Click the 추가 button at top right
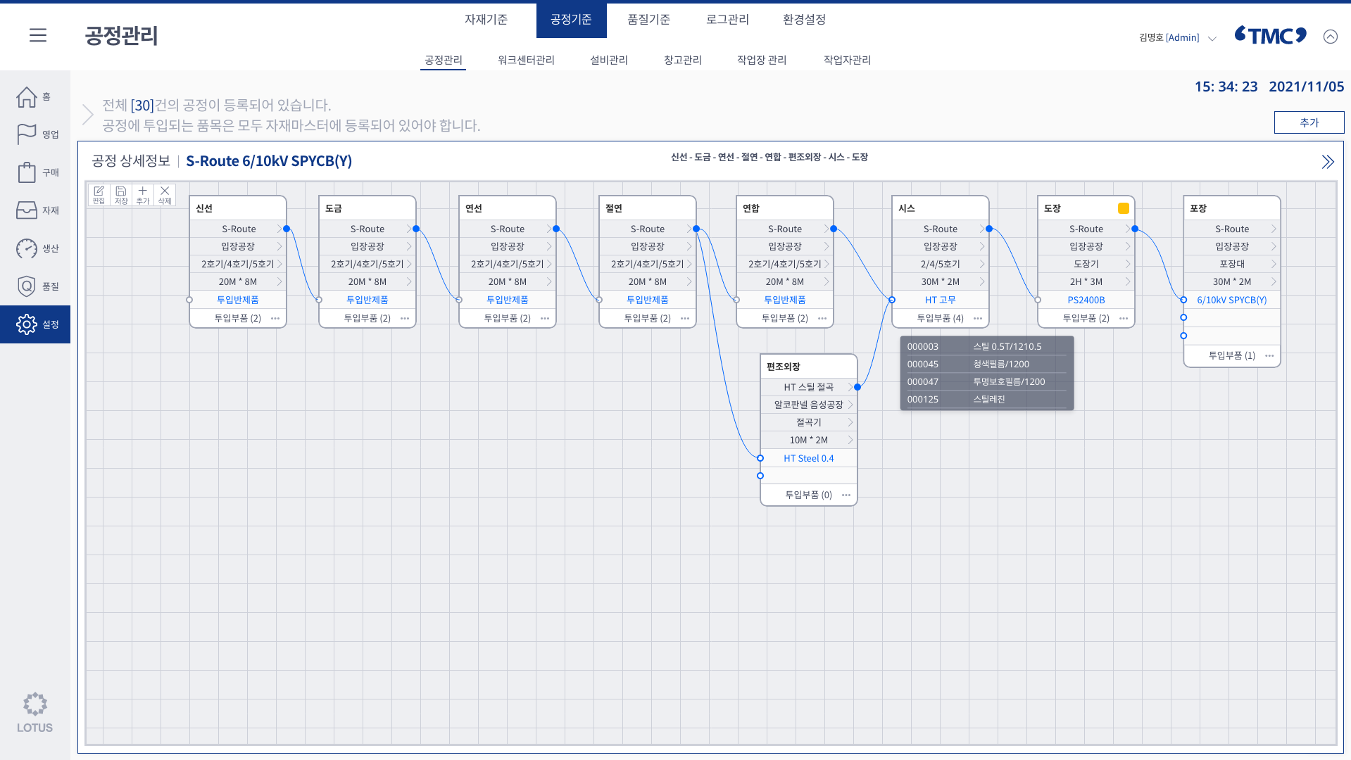 click(1309, 122)
